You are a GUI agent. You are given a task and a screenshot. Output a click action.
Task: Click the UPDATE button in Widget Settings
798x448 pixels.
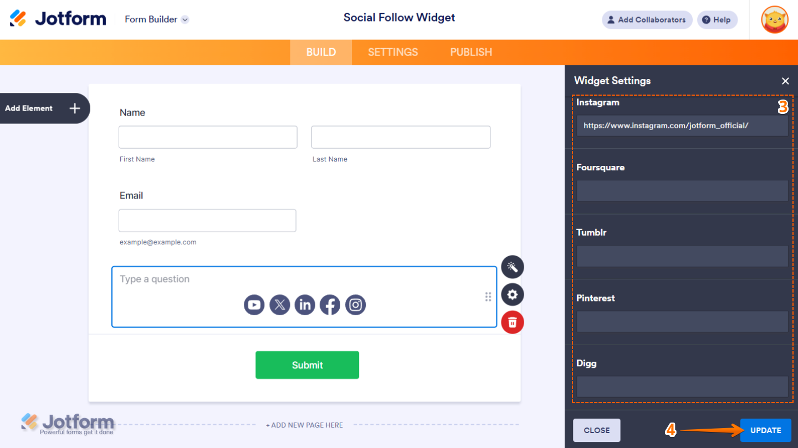(765, 430)
